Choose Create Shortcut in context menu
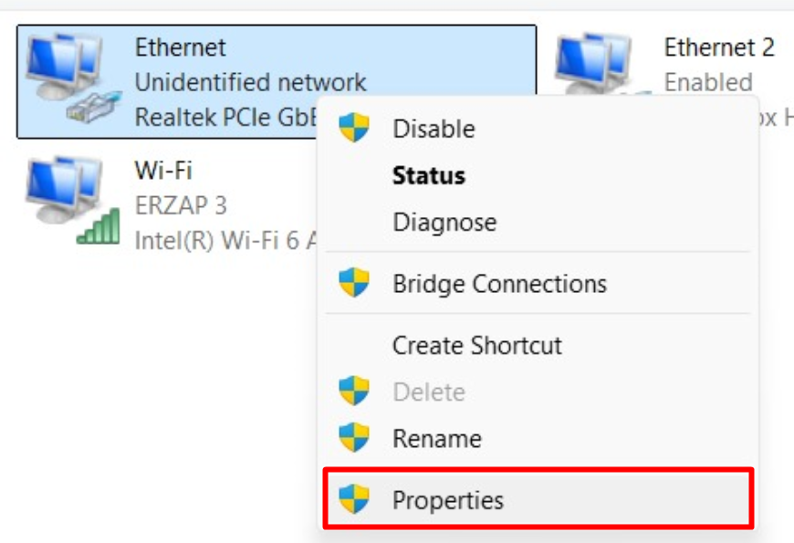 pos(538,345)
